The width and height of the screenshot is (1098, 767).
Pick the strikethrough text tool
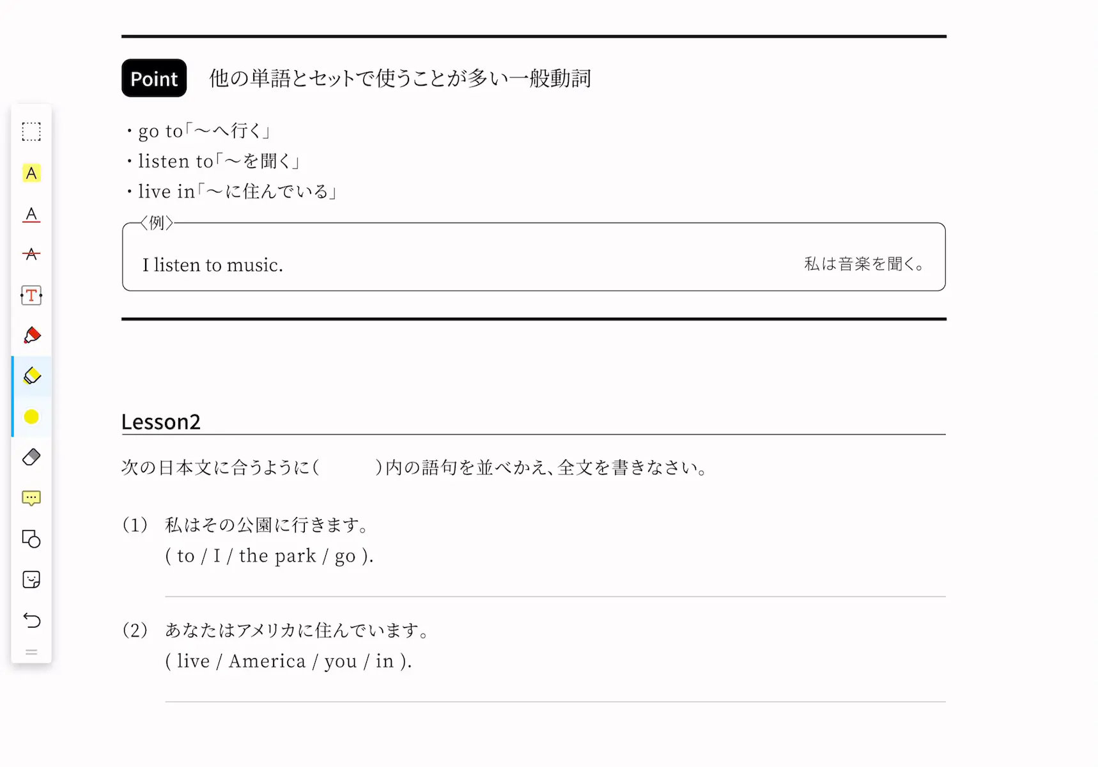click(31, 254)
